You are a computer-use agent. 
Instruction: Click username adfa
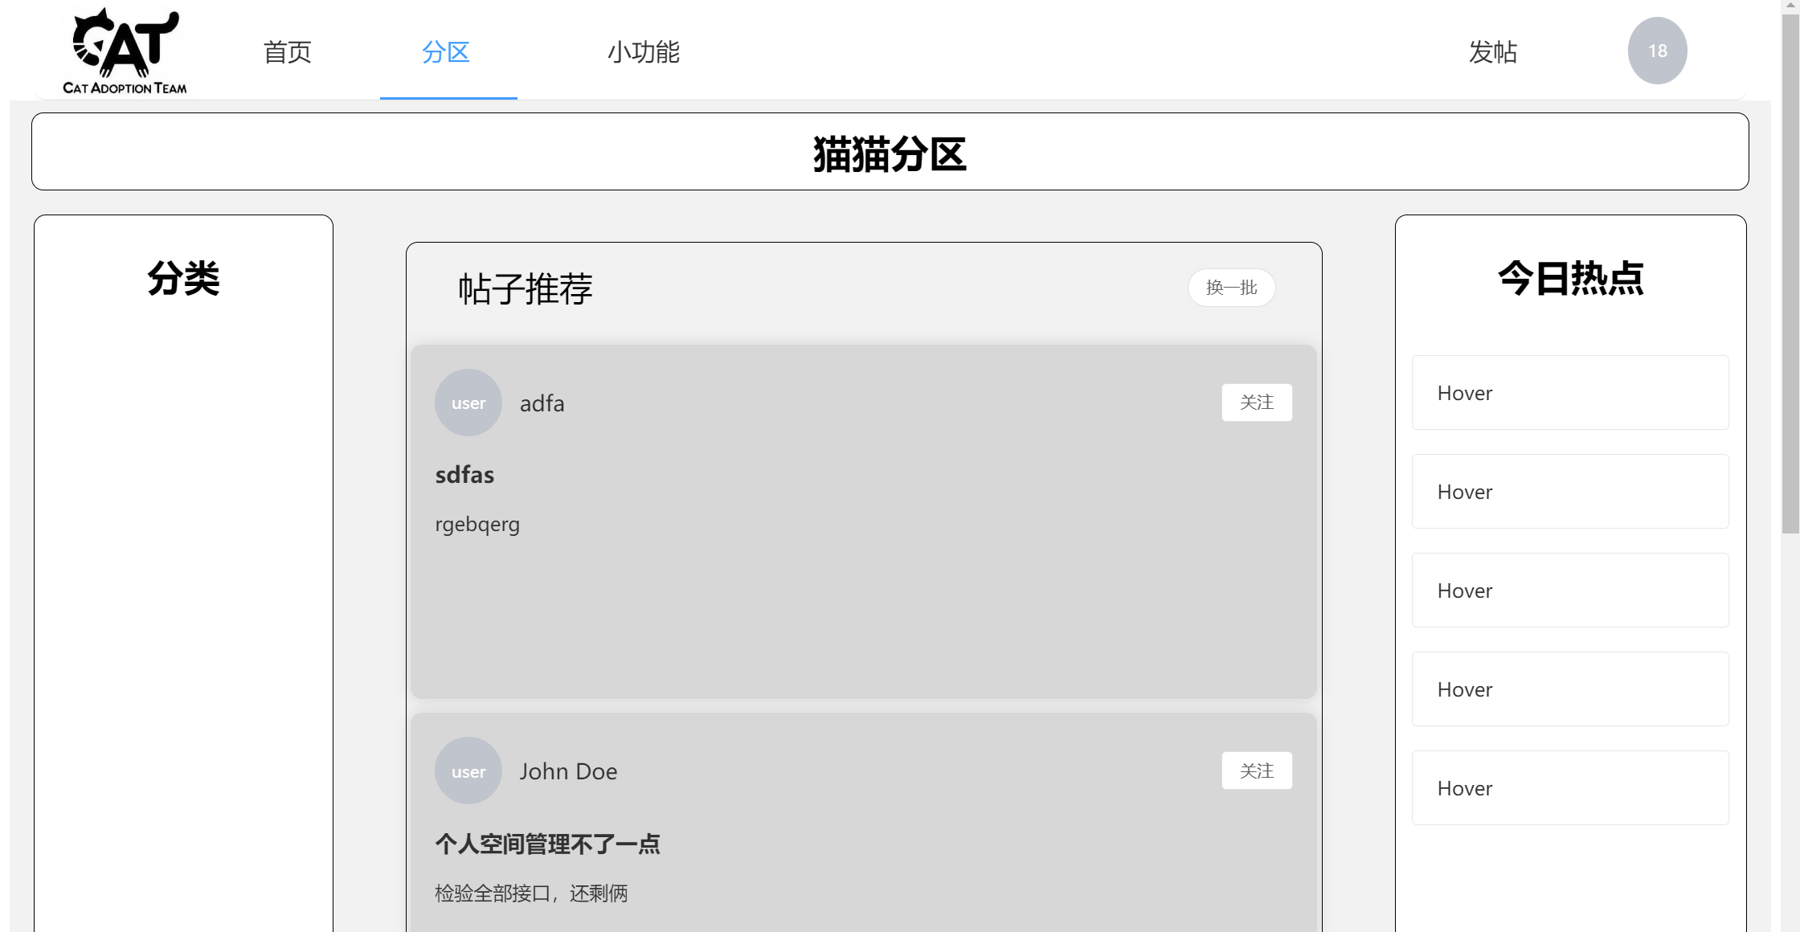[x=542, y=403]
